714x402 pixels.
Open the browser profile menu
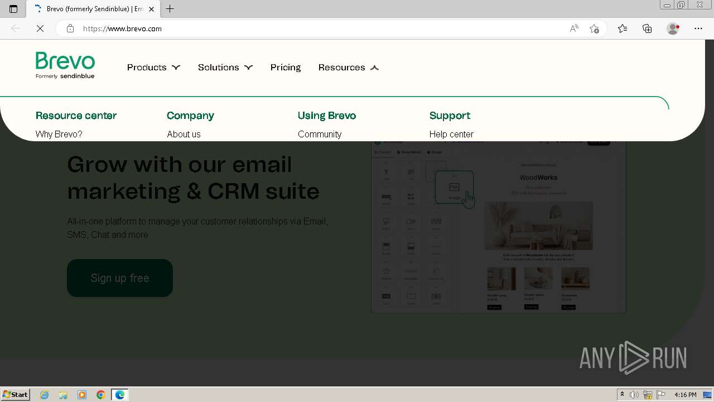click(673, 28)
